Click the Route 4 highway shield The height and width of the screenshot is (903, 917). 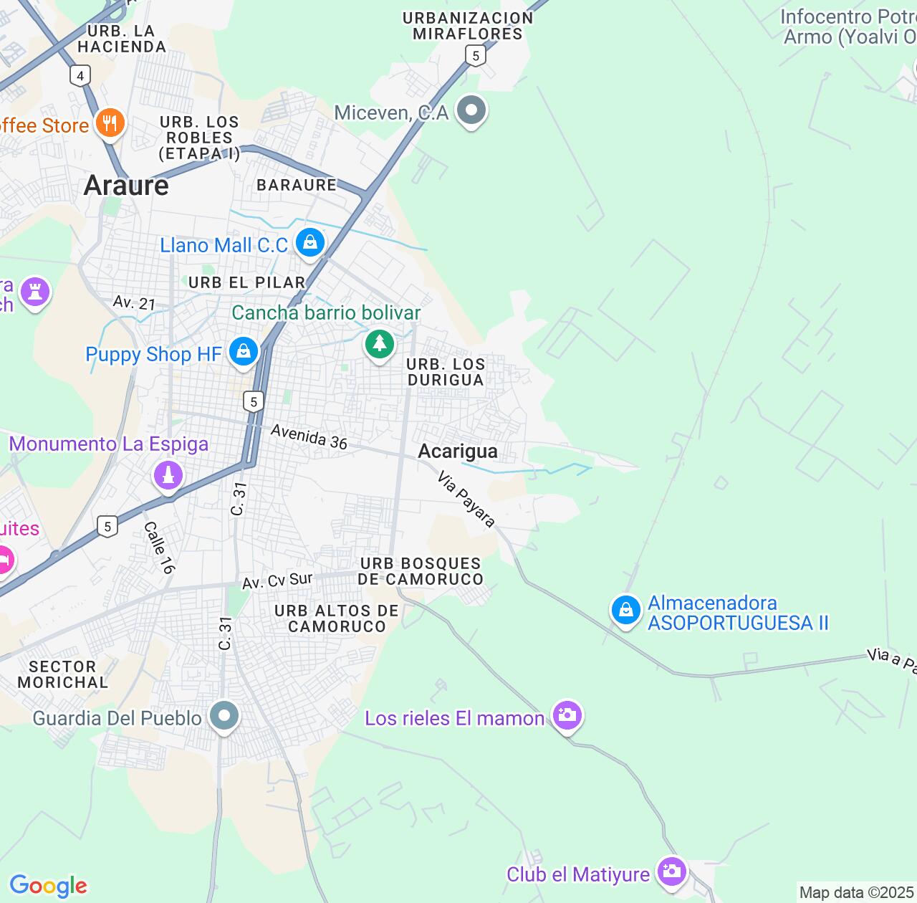click(80, 76)
